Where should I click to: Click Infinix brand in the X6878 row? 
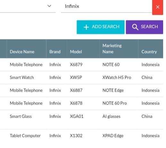coord(55,103)
